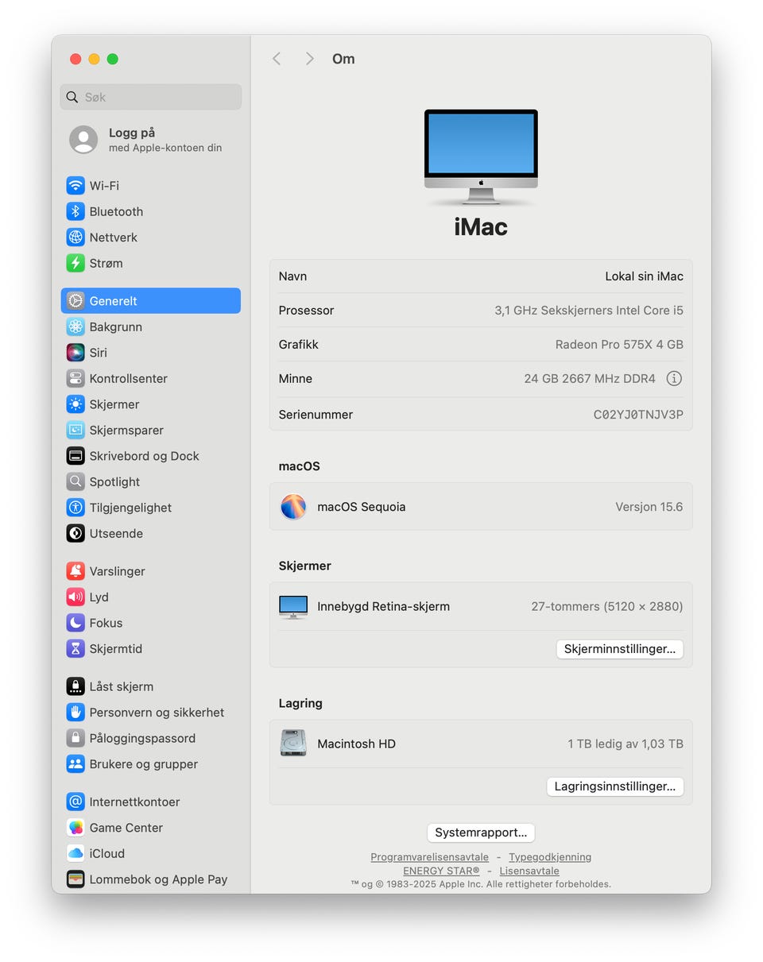763x962 pixels.
Task: Open the Skjermsparer icon
Action: 76,430
